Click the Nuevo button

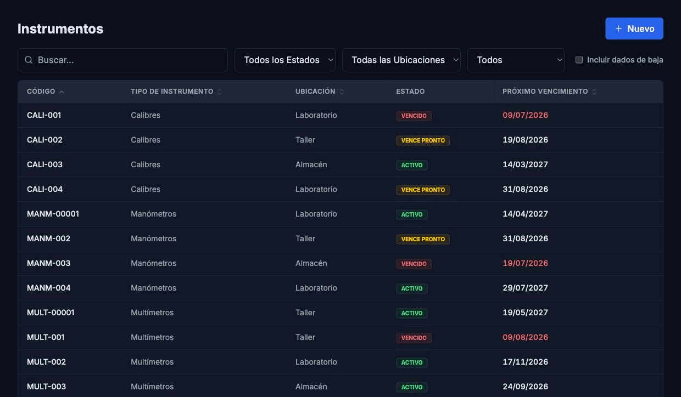pos(634,29)
